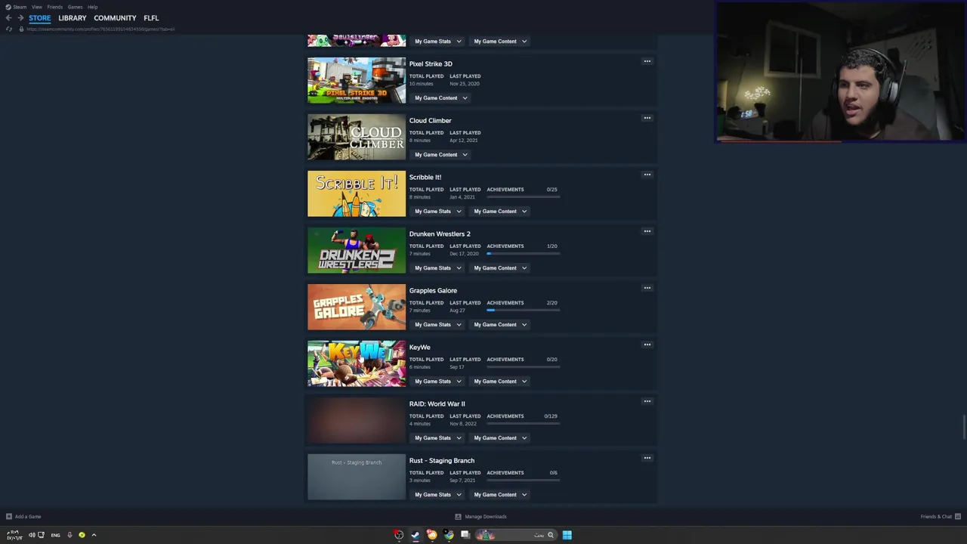Expand My Game Content for Scribble It!

[500, 212]
